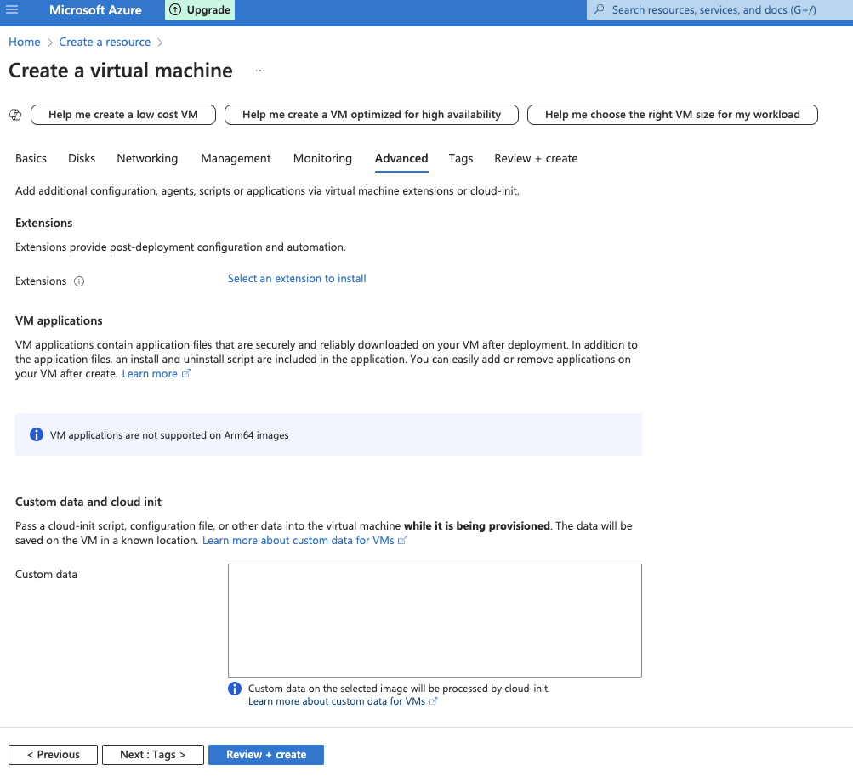
Task: Click the Arm64 notice info icon
Action: point(37,434)
